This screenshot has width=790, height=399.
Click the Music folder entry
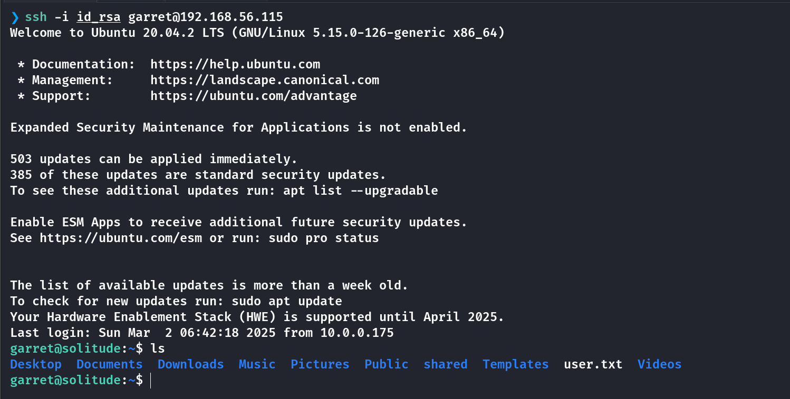pyautogui.click(x=257, y=364)
